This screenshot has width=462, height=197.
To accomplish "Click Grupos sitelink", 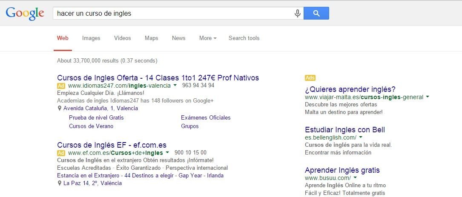I will click(190, 126).
